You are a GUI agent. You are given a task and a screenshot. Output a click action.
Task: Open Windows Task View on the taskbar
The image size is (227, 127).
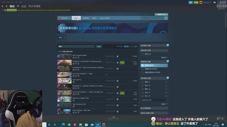[x=55, y=124]
